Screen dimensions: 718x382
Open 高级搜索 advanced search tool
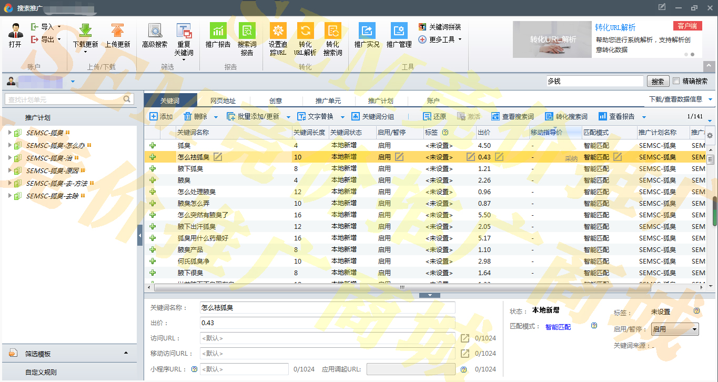(x=155, y=31)
